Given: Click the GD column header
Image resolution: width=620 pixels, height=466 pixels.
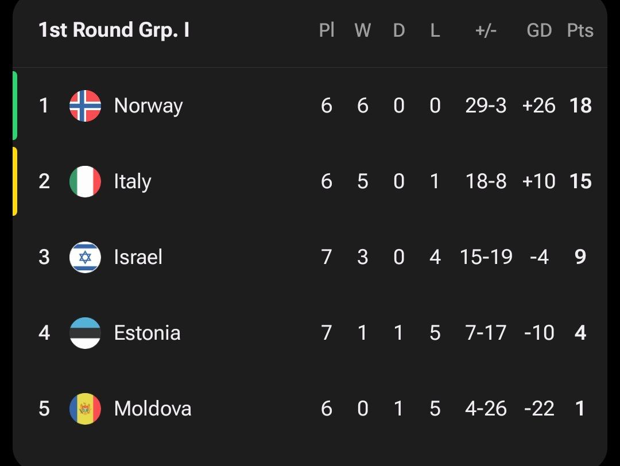Looking at the screenshot, I should pyautogui.click(x=539, y=30).
